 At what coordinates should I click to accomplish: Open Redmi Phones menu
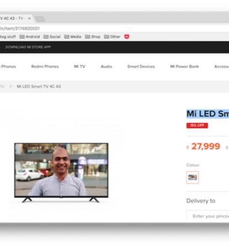[45, 67]
